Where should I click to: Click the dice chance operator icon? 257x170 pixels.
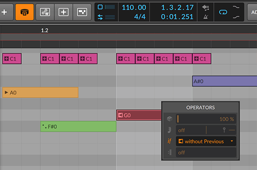pyautogui.click(x=169, y=119)
